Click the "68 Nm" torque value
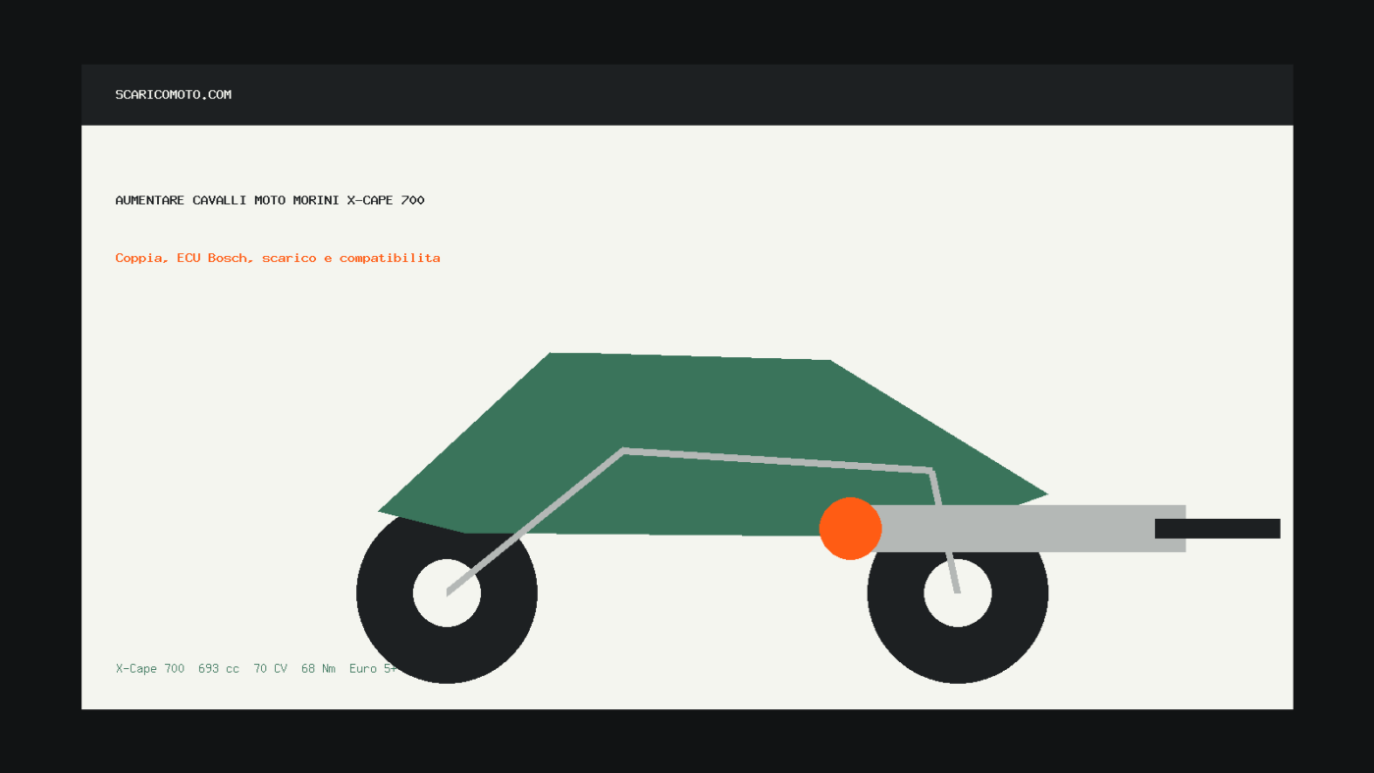This screenshot has width=1374, height=773. (318, 669)
